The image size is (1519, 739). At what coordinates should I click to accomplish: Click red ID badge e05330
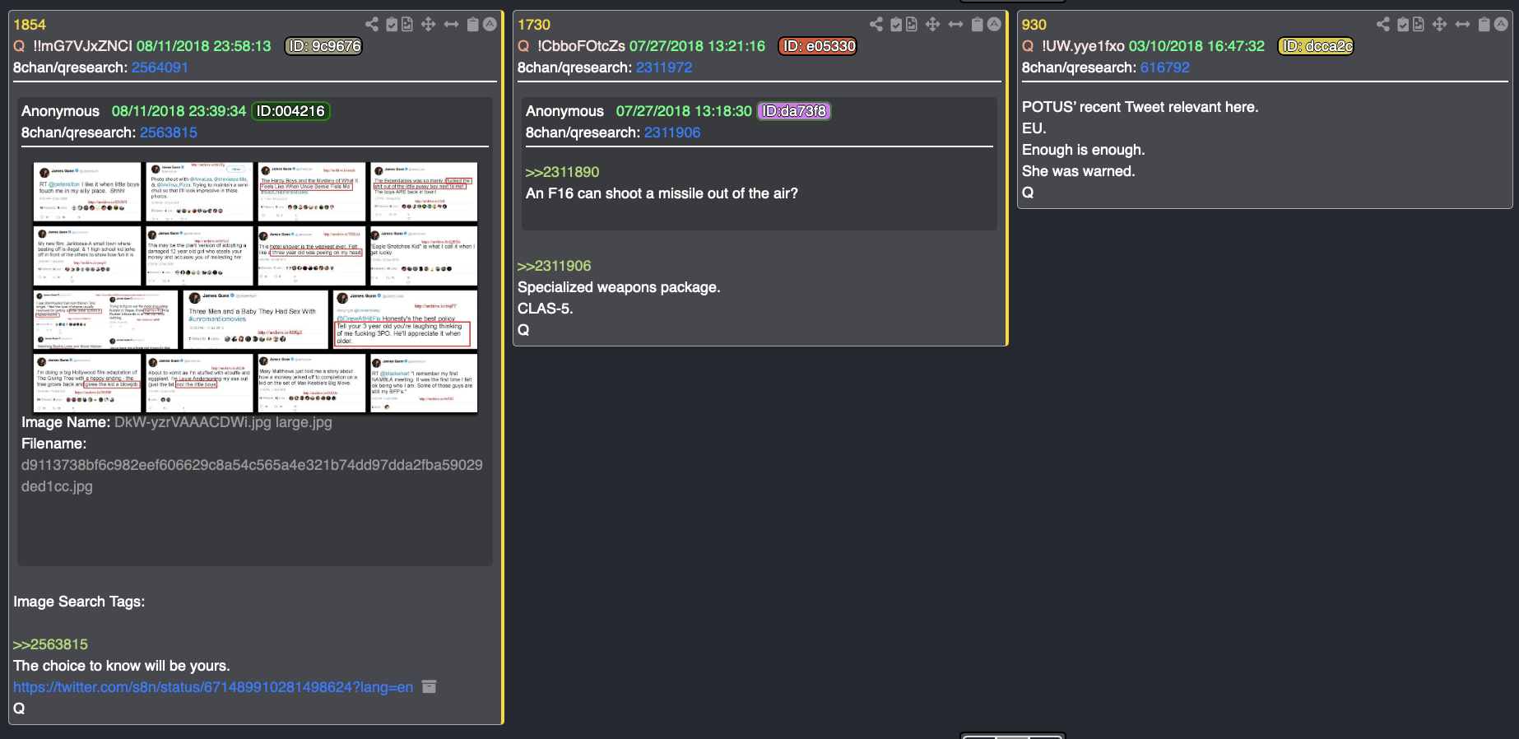tap(818, 46)
